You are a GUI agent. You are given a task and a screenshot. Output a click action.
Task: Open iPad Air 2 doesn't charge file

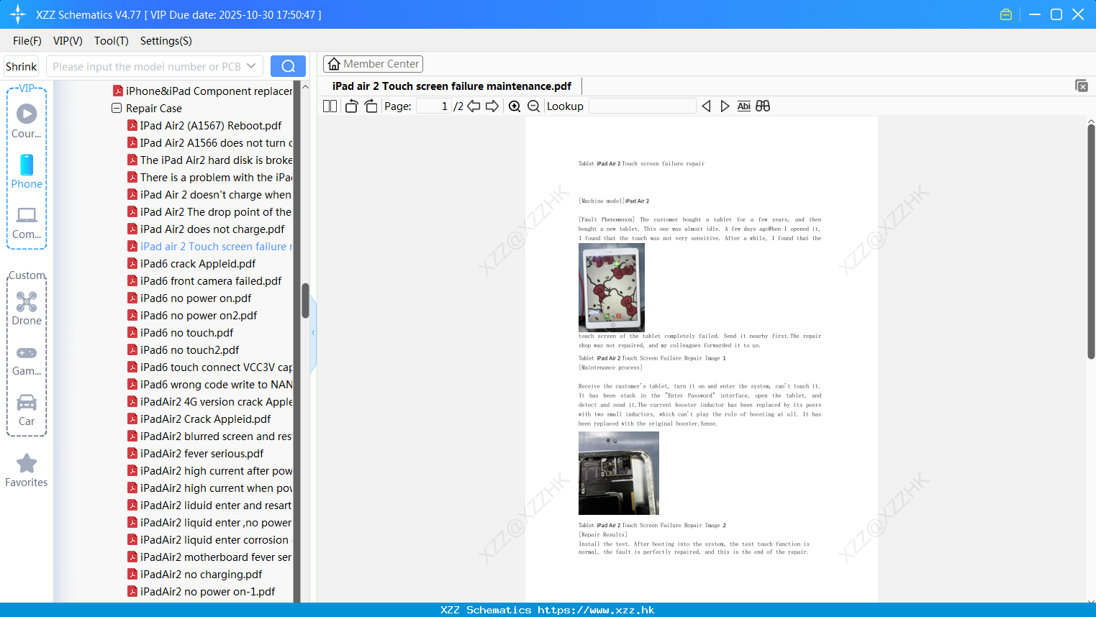[210, 195]
